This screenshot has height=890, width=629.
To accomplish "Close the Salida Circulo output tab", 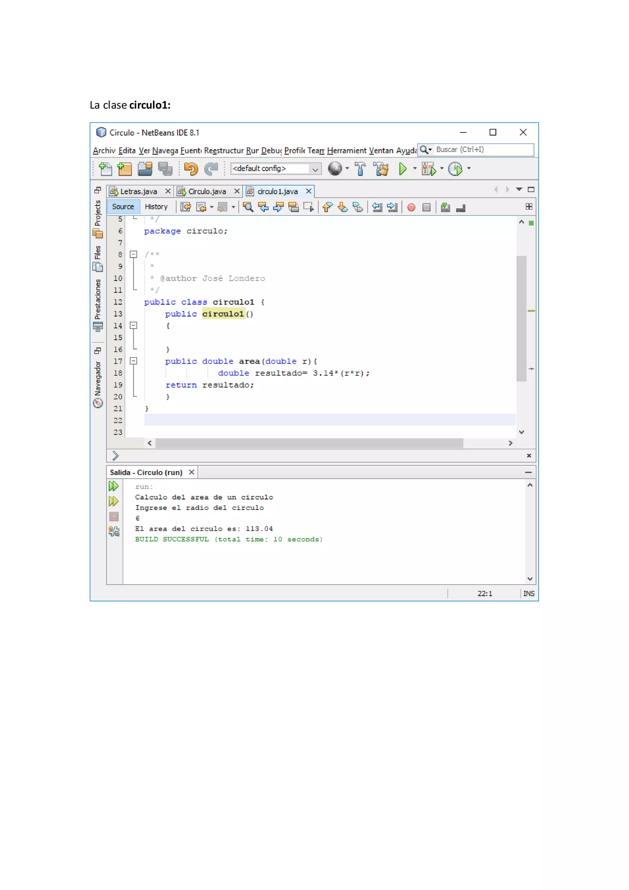I will point(191,472).
